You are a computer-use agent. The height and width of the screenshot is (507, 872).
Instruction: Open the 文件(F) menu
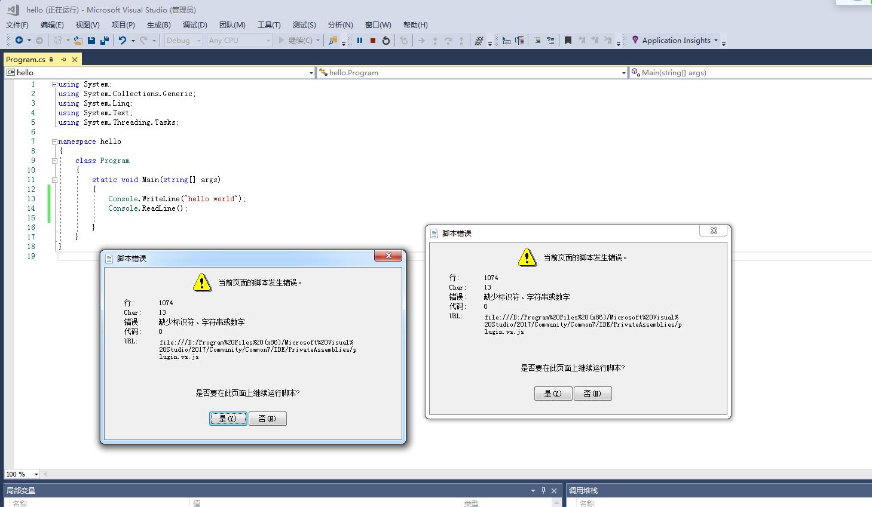pos(17,24)
